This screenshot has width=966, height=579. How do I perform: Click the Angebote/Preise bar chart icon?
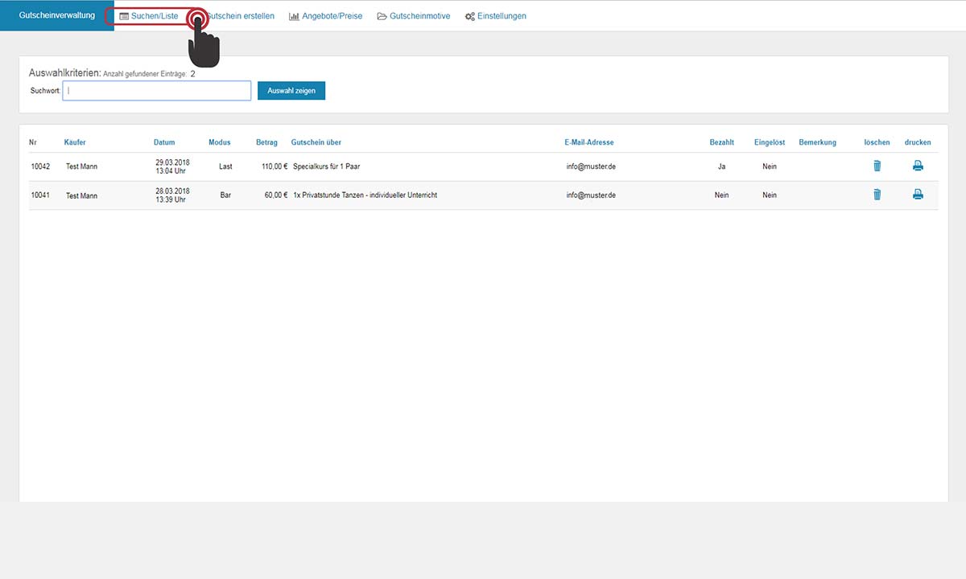(294, 16)
